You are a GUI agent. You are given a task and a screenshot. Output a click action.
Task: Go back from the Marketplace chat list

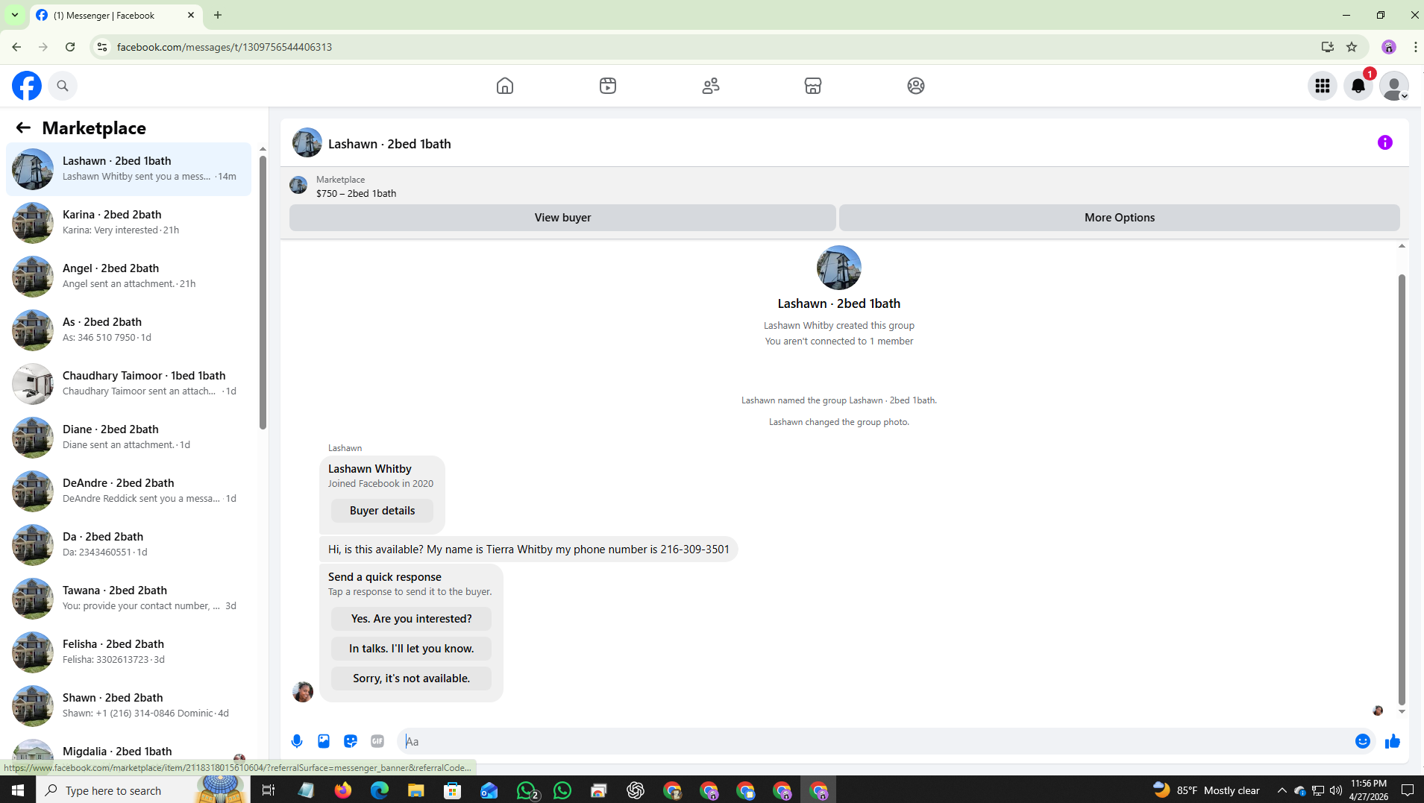click(x=23, y=127)
